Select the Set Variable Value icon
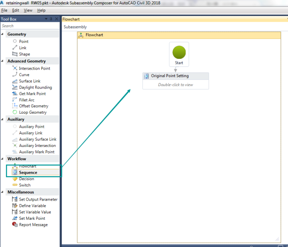Viewport: 288px width, 247px height. point(15,212)
